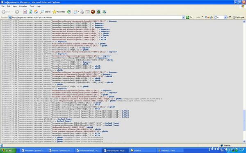Open the Favorites pane
Image resolution: width=246 pixels, height=153 pixels.
click(59, 12)
